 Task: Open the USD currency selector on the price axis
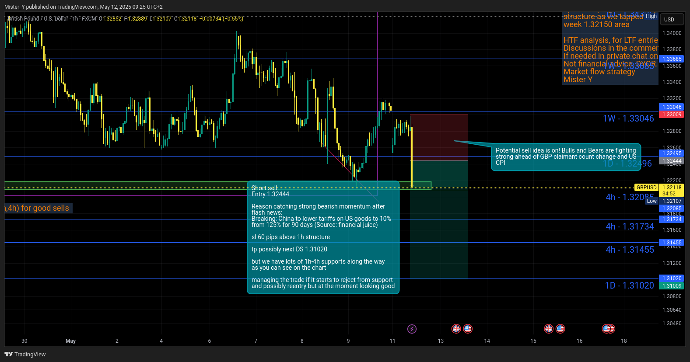(672, 19)
